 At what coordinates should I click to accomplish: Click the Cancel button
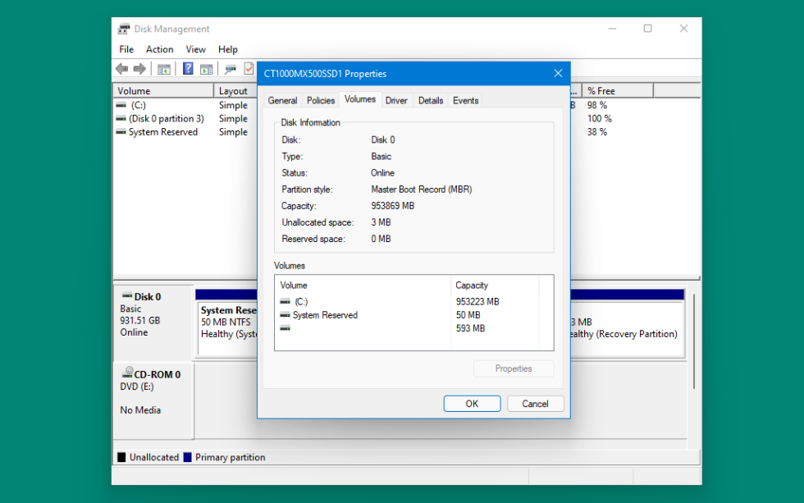pyautogui.click(x=535, y=403)
